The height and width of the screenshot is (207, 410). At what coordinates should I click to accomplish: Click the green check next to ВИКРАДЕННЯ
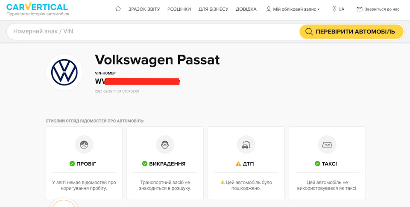click(x=145, y=163)
